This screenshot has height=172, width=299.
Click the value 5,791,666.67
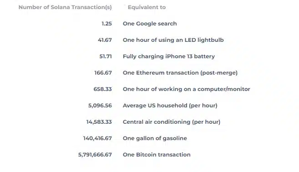(x=95, y=155)
